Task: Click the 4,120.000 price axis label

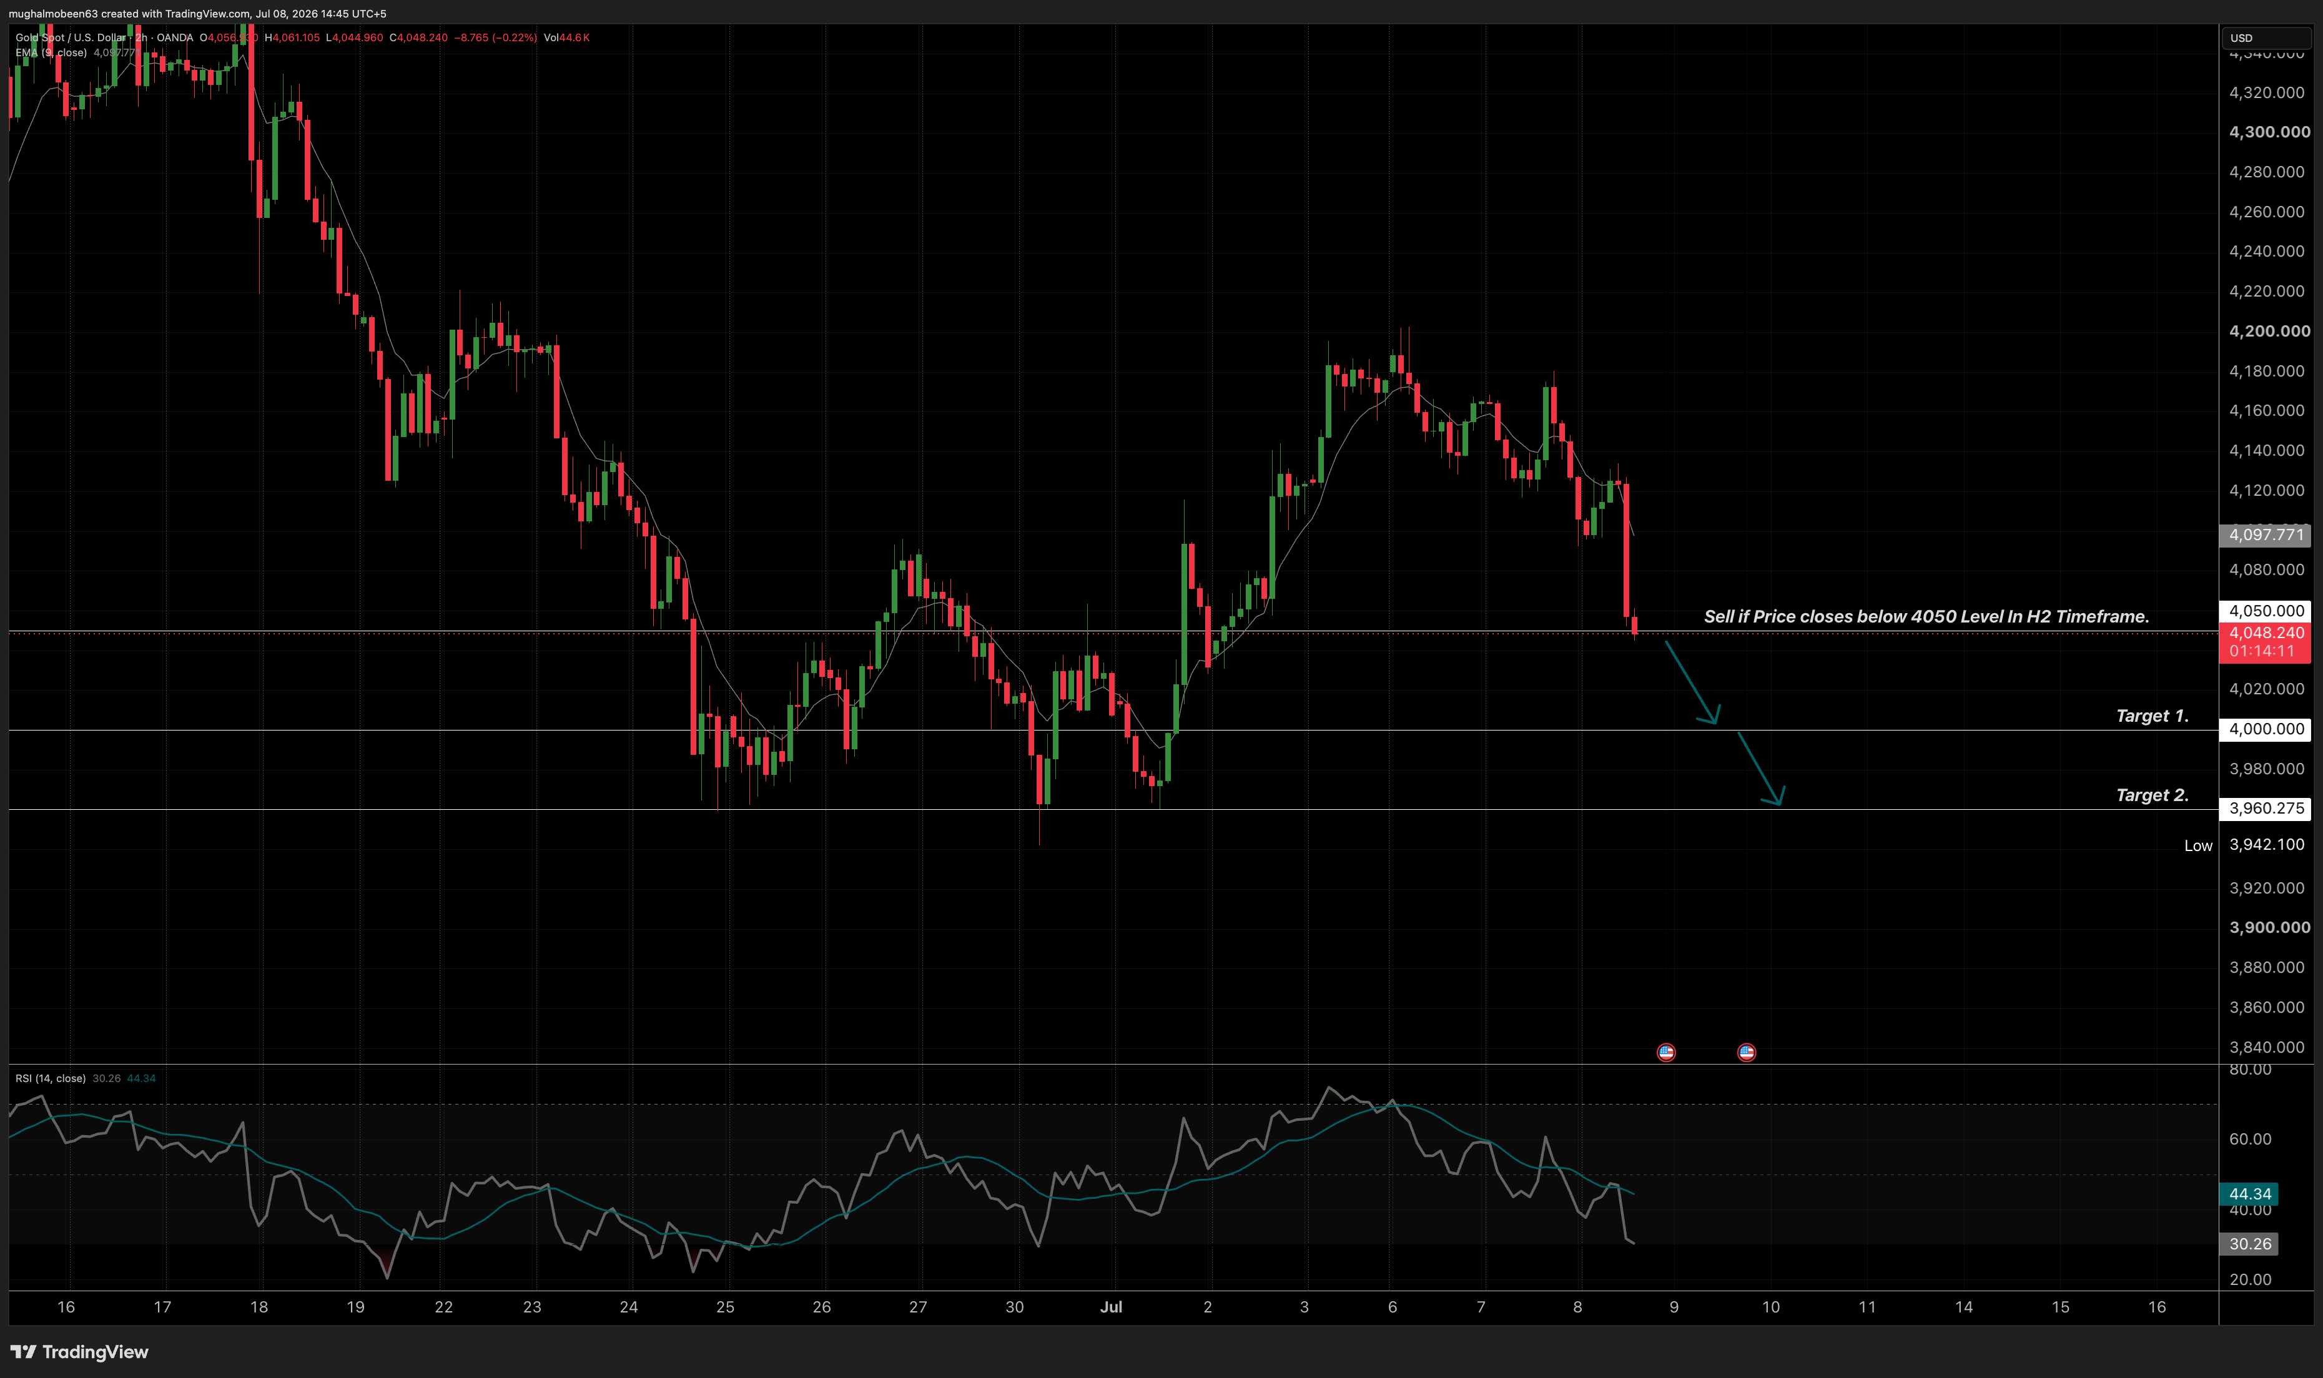Action: pyautogui.click(x=2266, y=490)
